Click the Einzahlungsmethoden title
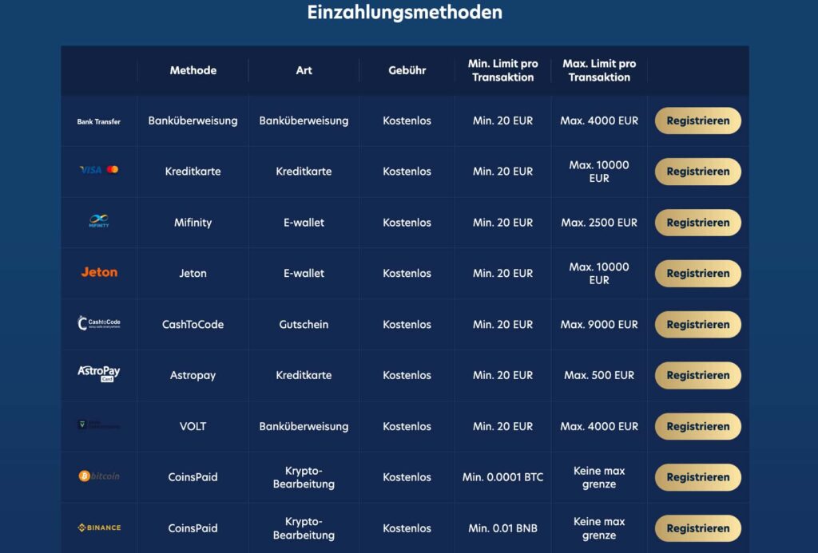This screenshot has height=553, width=818. [x=404, y=12]
